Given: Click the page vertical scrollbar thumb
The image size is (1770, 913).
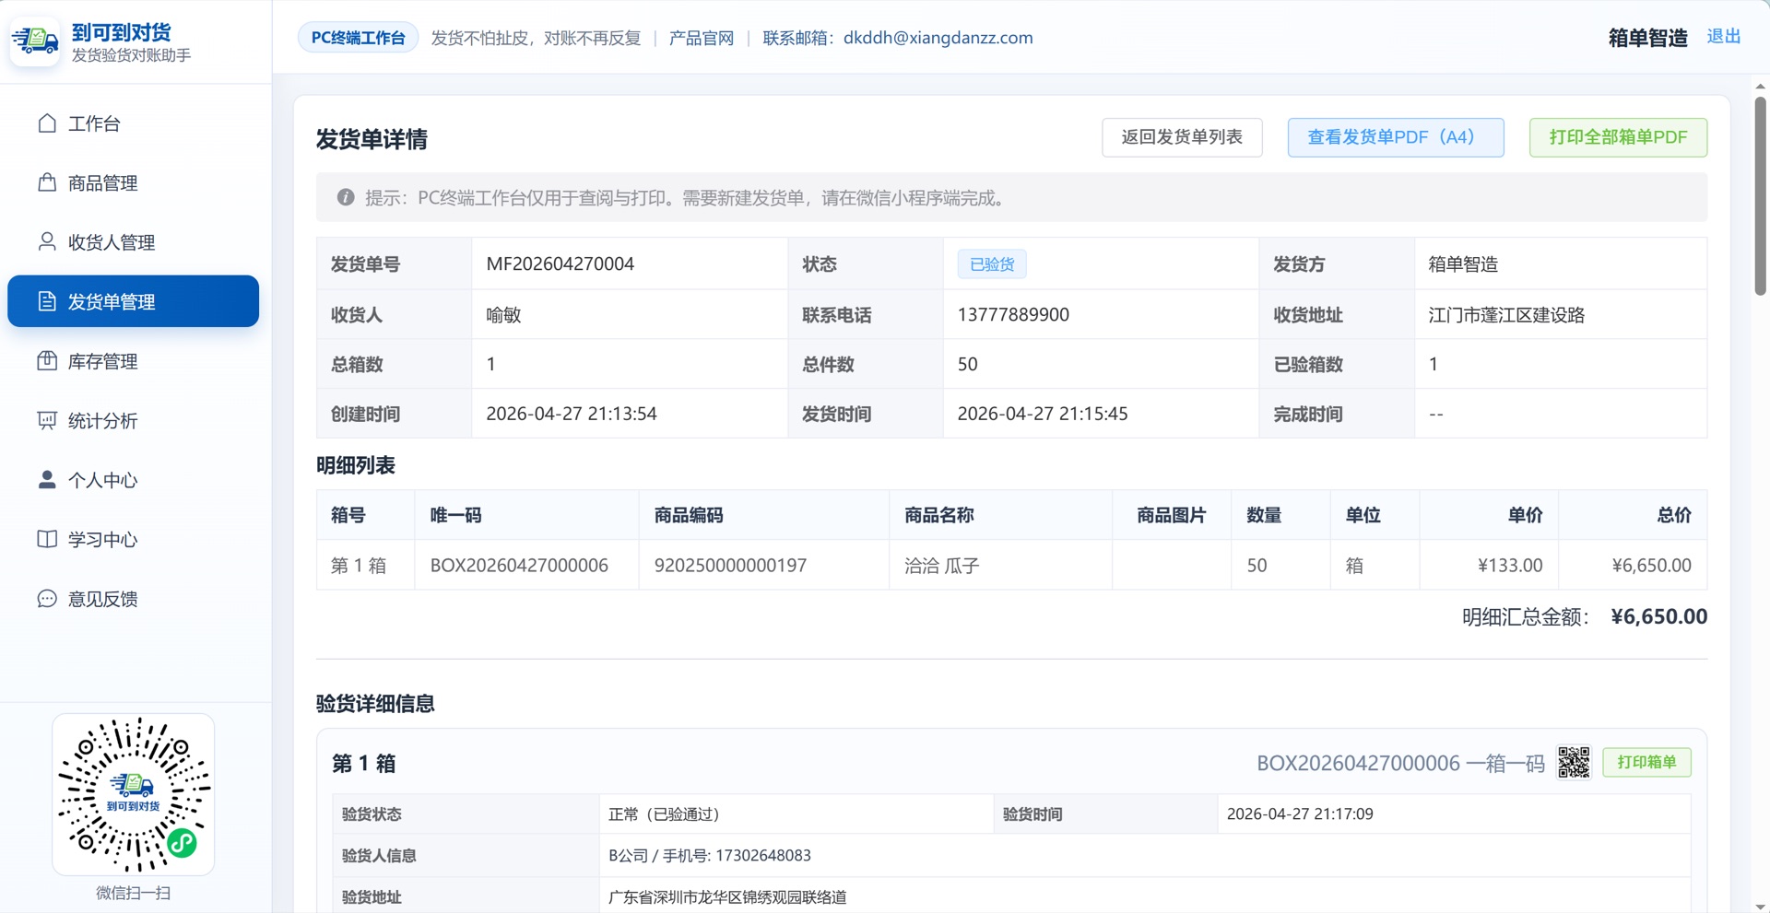Looking at the screenshot, I should tap(1760, 195).
